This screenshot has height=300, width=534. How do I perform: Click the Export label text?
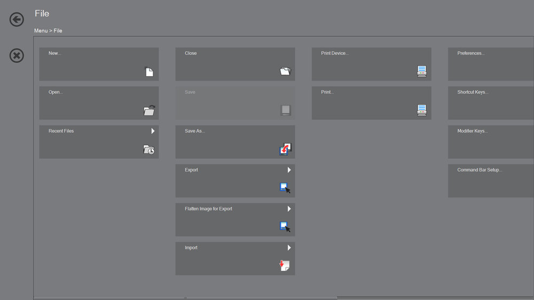pyautogui.click(x=191, y=170)
